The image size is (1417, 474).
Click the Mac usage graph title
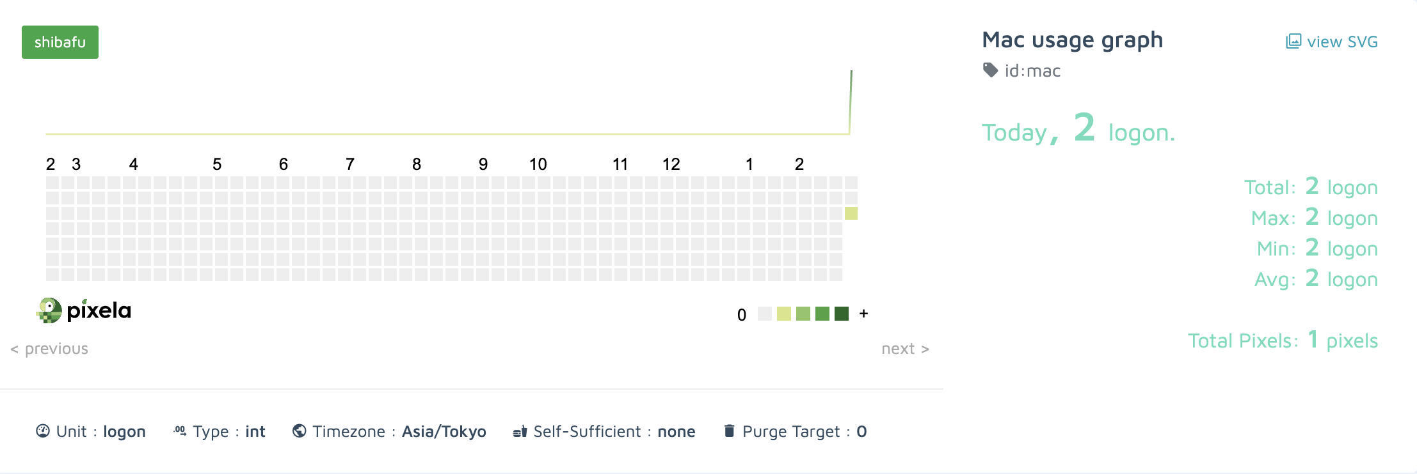click(1072, 40)
